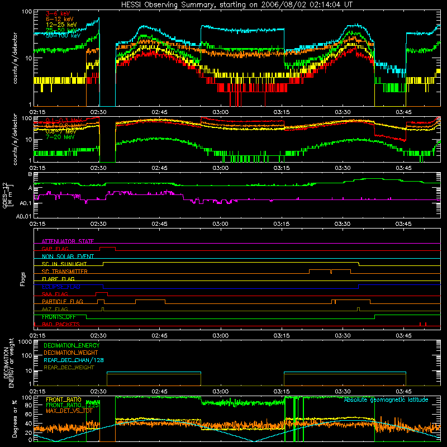This screenshot has width=447, height=447.
Task: Click the GOES-12 axis label
Action: [x=7, y=196]
